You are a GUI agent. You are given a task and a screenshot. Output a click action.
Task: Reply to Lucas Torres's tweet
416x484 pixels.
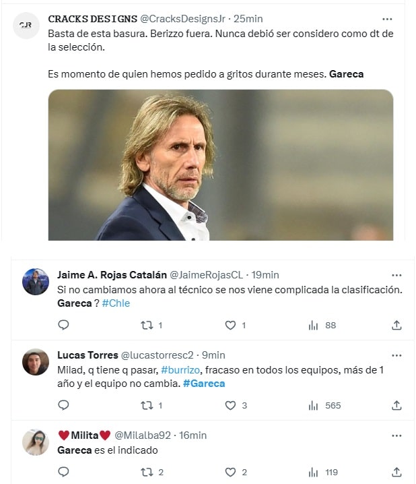(63, 405)
